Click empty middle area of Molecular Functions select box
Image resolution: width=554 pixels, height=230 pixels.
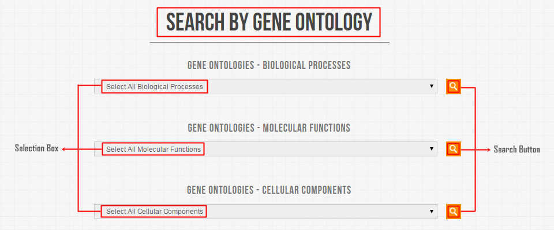click(x=315, y=149)
